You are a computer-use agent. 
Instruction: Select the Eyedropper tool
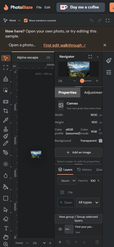(6, 120)
